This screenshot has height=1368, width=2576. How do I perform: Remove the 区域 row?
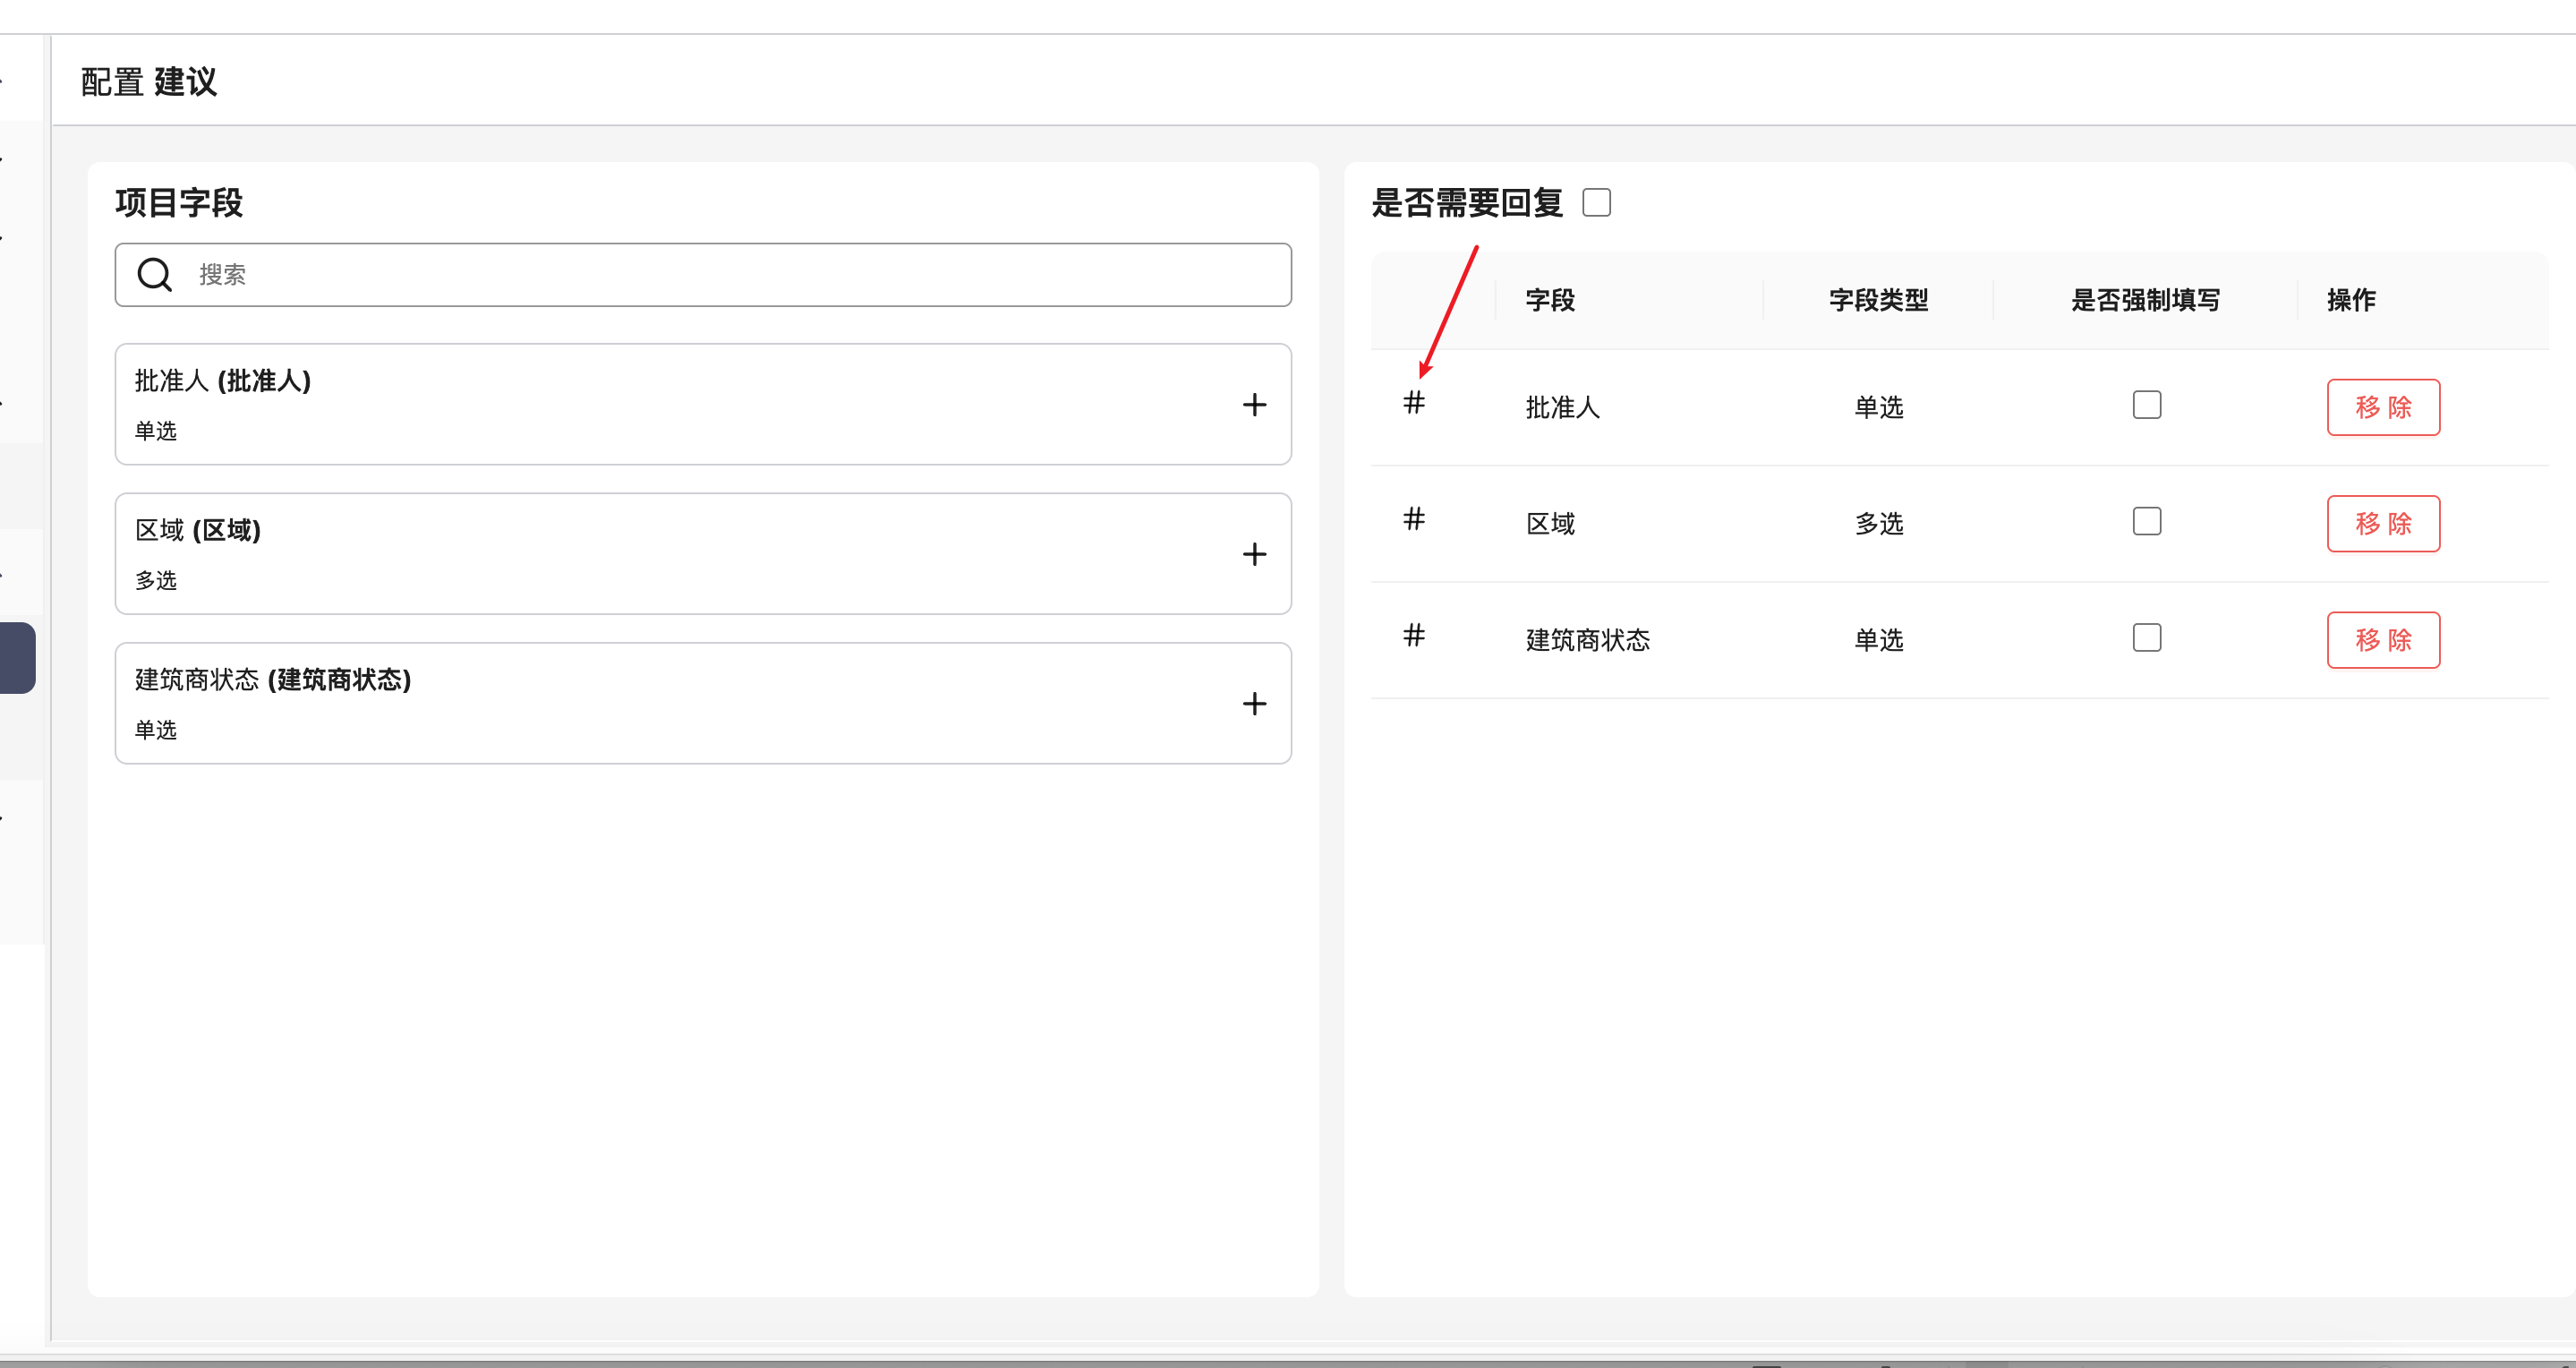tap(2382, 524)
